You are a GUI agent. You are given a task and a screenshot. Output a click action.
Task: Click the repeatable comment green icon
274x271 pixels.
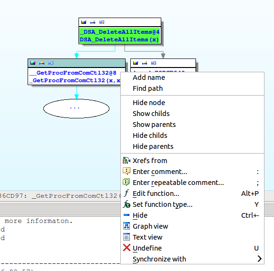[127, 182]
